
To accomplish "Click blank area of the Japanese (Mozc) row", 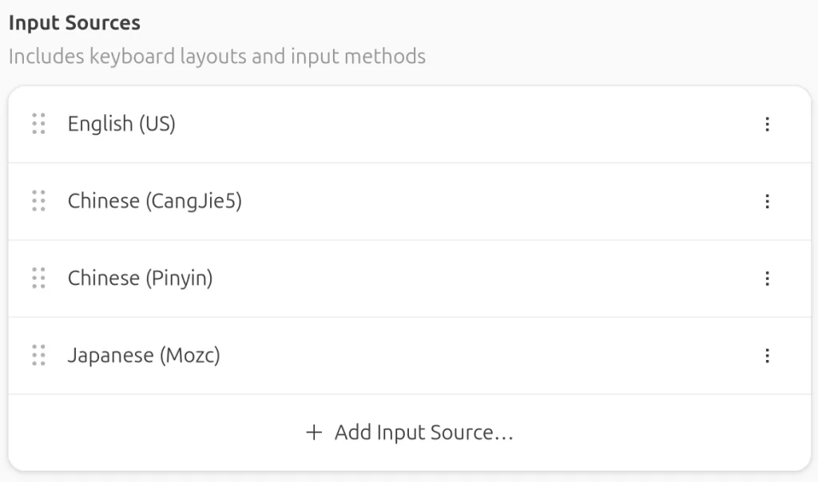I will (x=479, y=355).
